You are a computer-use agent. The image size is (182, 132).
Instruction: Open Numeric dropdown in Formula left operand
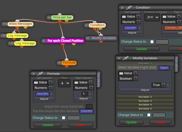pyautogui.click(x=51, y=88)
